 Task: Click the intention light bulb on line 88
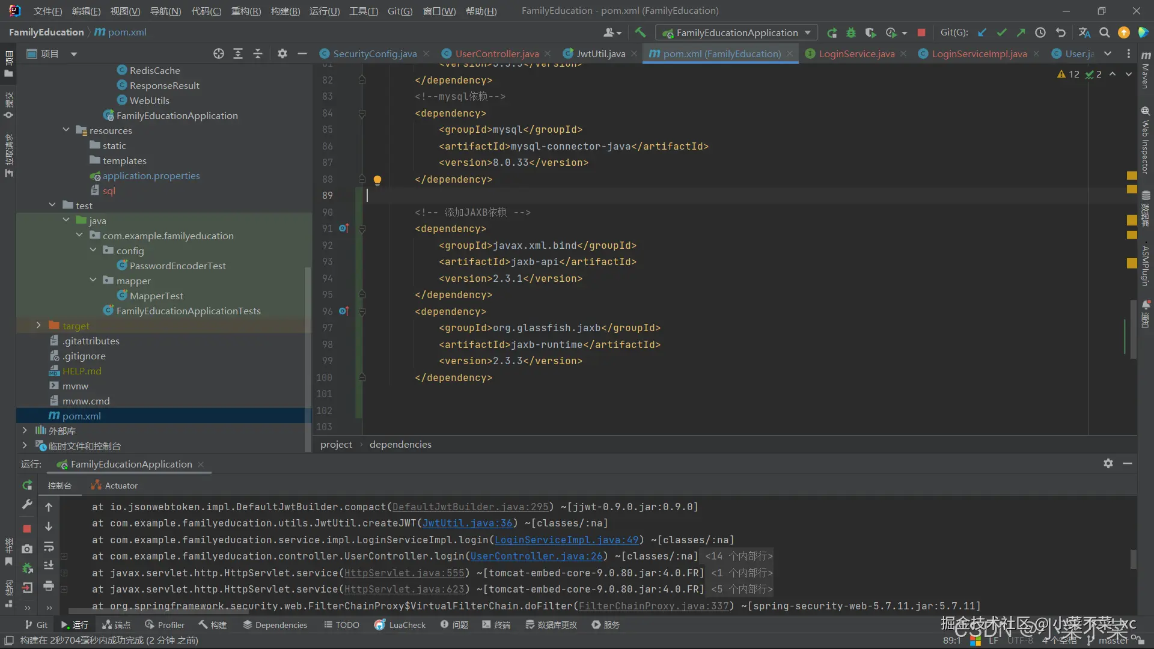pyautogui.click(x=377, y=180)
